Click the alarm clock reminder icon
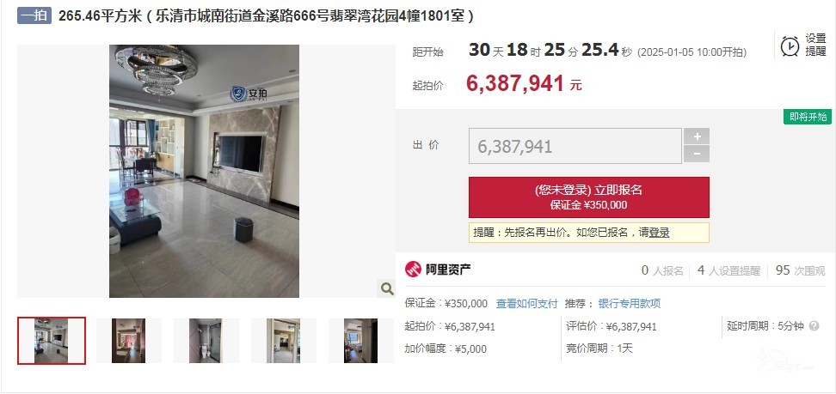The image size is (836, 394). click(x=790, y=46)
